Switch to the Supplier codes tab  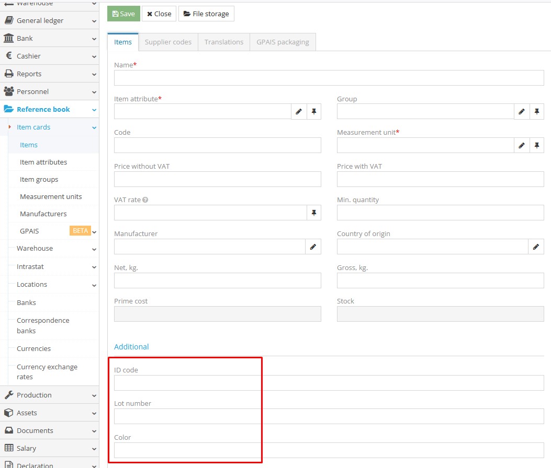pos(168,42)
